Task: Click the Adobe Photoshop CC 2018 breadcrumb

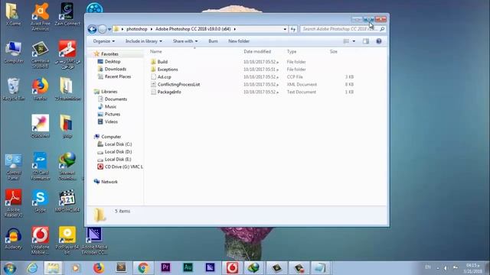Action: click(x=193, y=29)
